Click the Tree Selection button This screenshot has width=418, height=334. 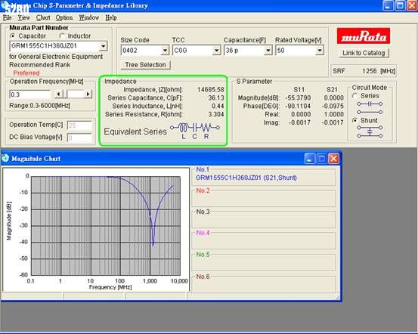(146, 65)
